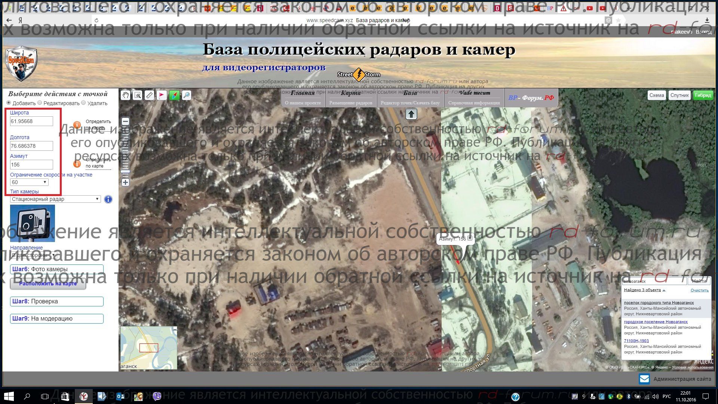Viewport: 718px width, 404px height.
Task: Collapse the 'Найдено 3 объекта' results list
Action: [664, 290]
